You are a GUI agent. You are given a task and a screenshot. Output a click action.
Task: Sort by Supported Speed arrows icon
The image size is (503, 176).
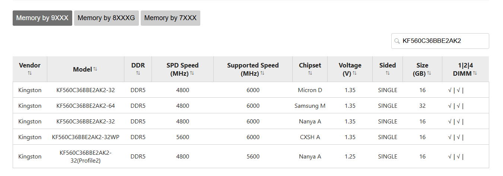click(262, 73)
